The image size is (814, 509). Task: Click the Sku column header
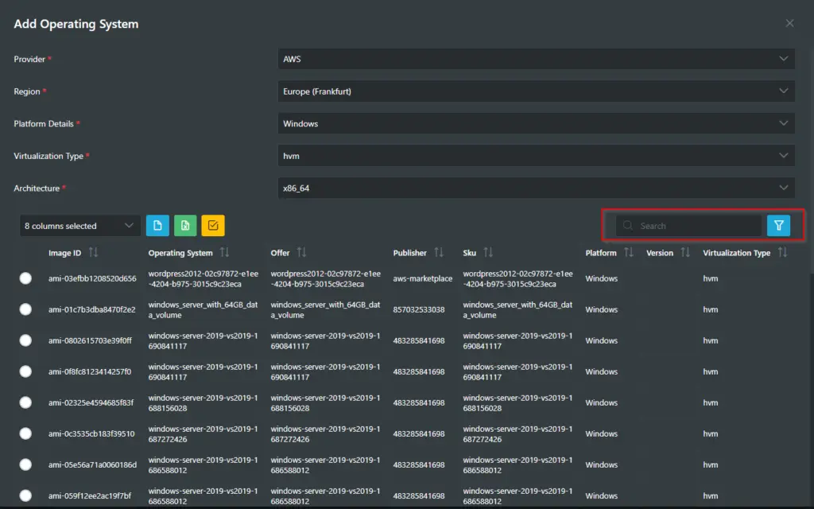point(469,253)
